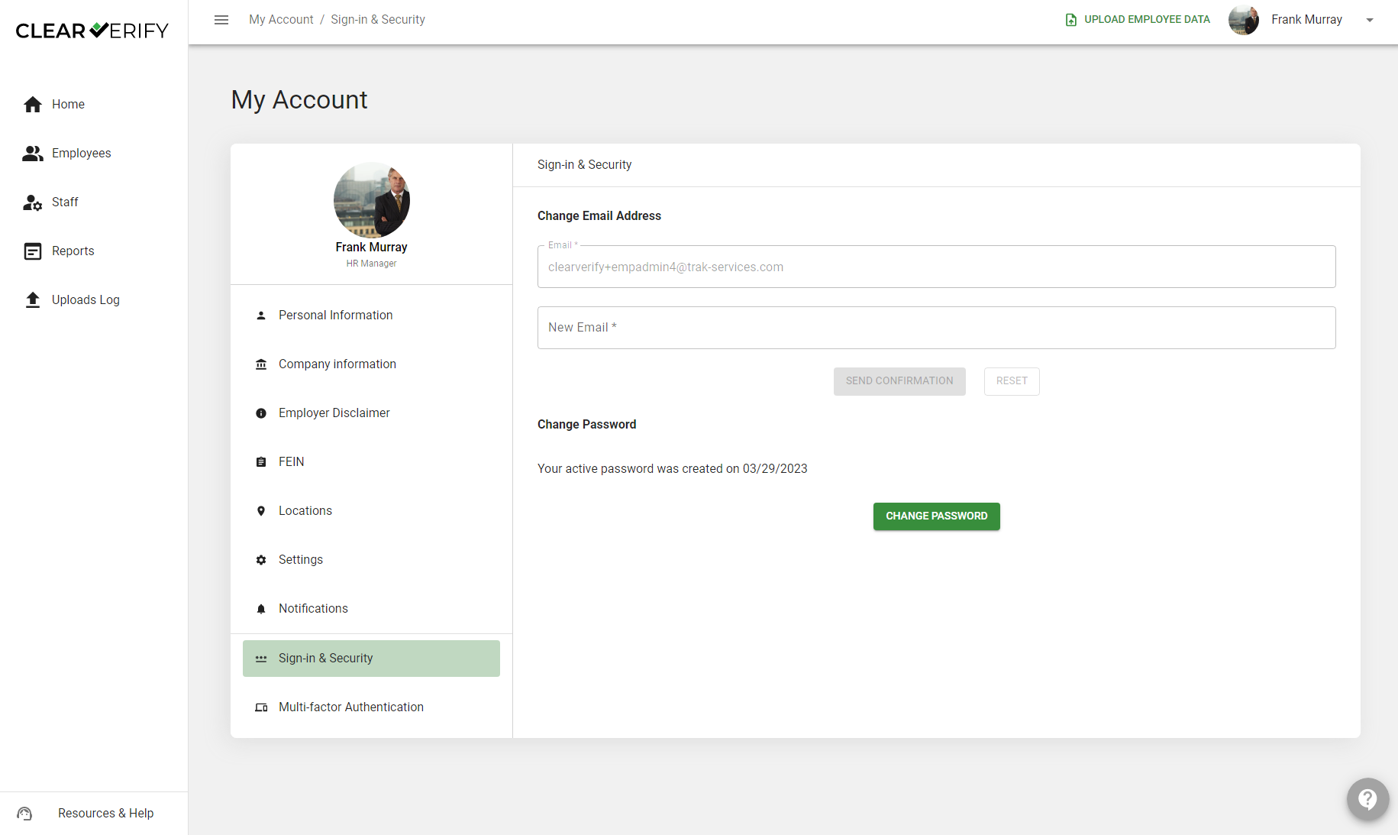
Task: Select the Notifications tab
Action: (x=371, y=609)
